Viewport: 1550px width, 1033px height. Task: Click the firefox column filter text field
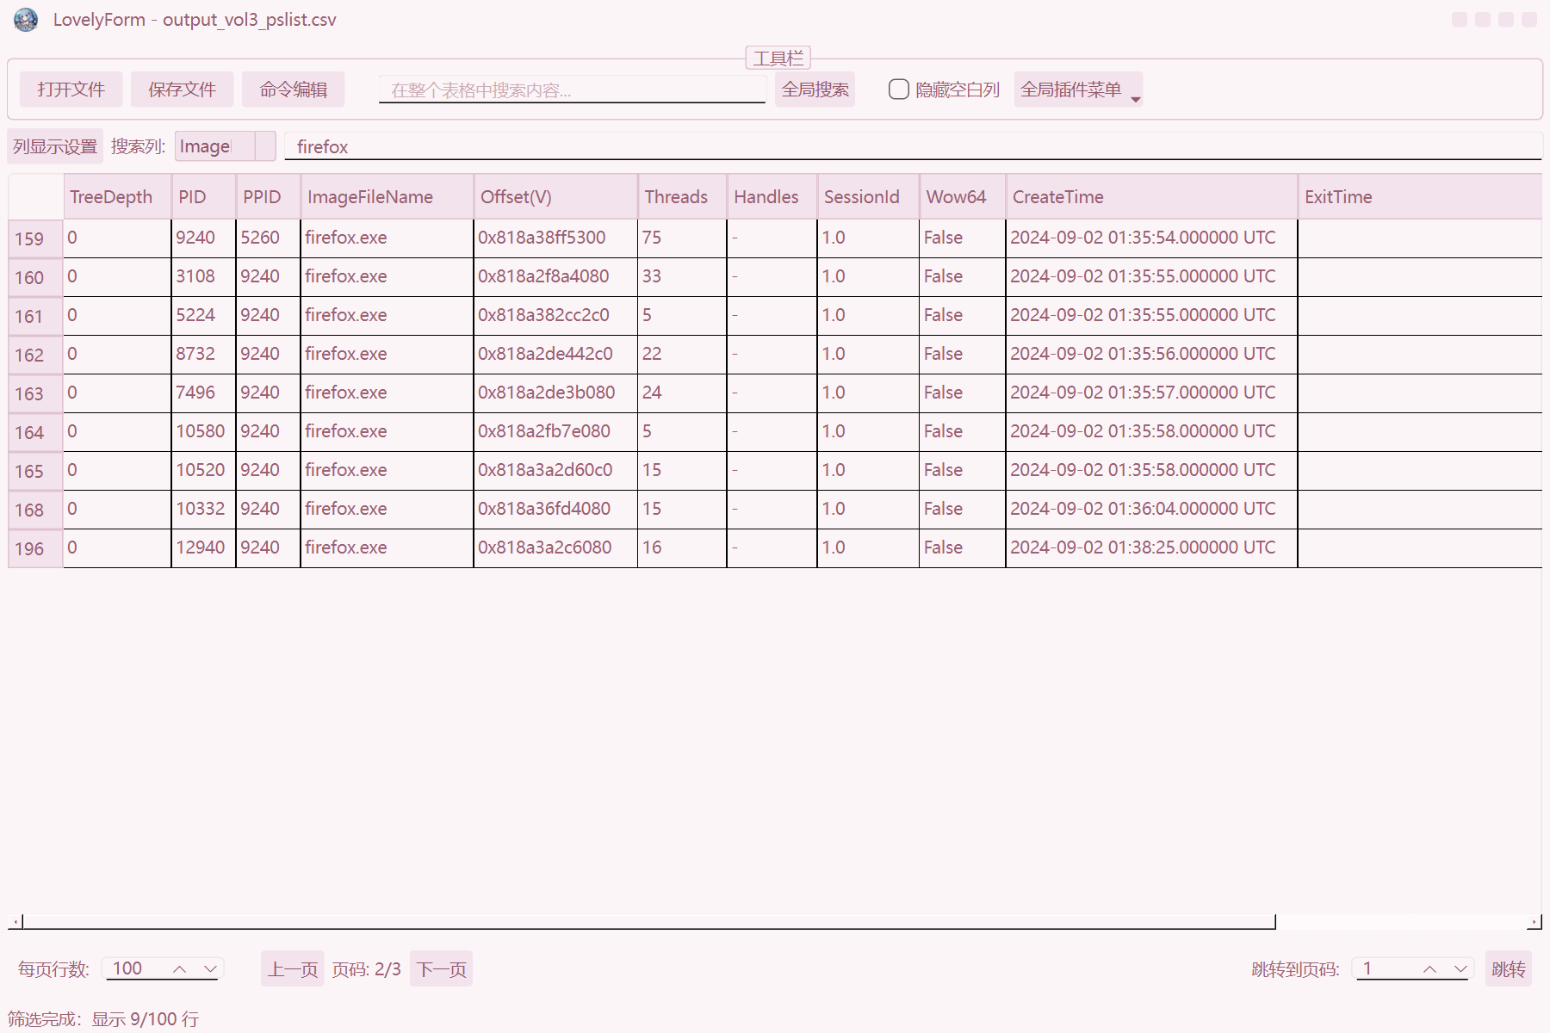913,146
